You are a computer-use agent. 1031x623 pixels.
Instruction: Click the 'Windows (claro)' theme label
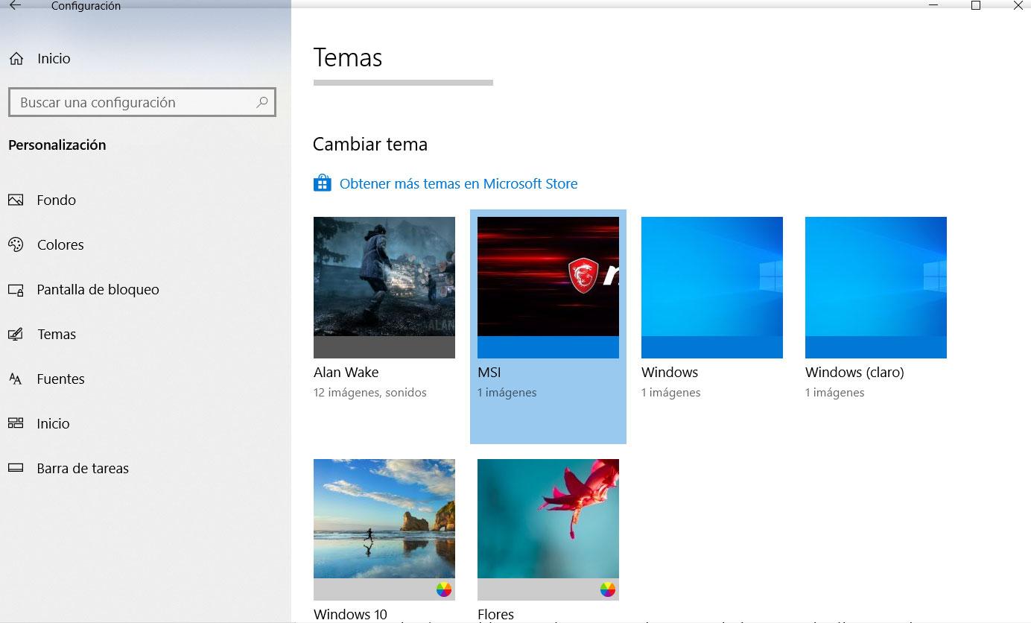pyautogui.click(x=854, y=373)
